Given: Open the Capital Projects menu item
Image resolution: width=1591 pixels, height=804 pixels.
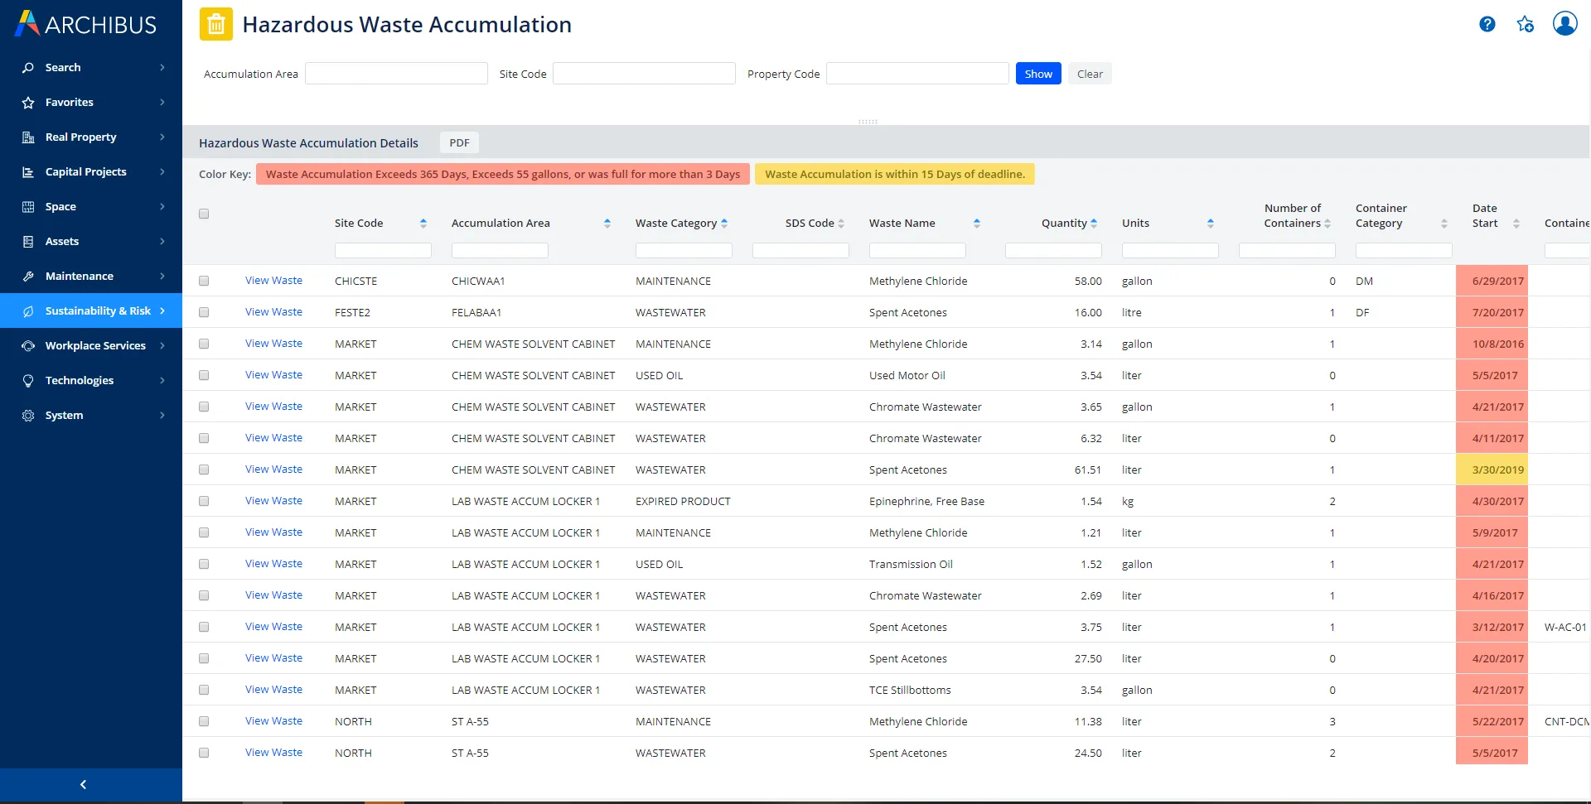Looking at the screenshot, I should 91,171.
